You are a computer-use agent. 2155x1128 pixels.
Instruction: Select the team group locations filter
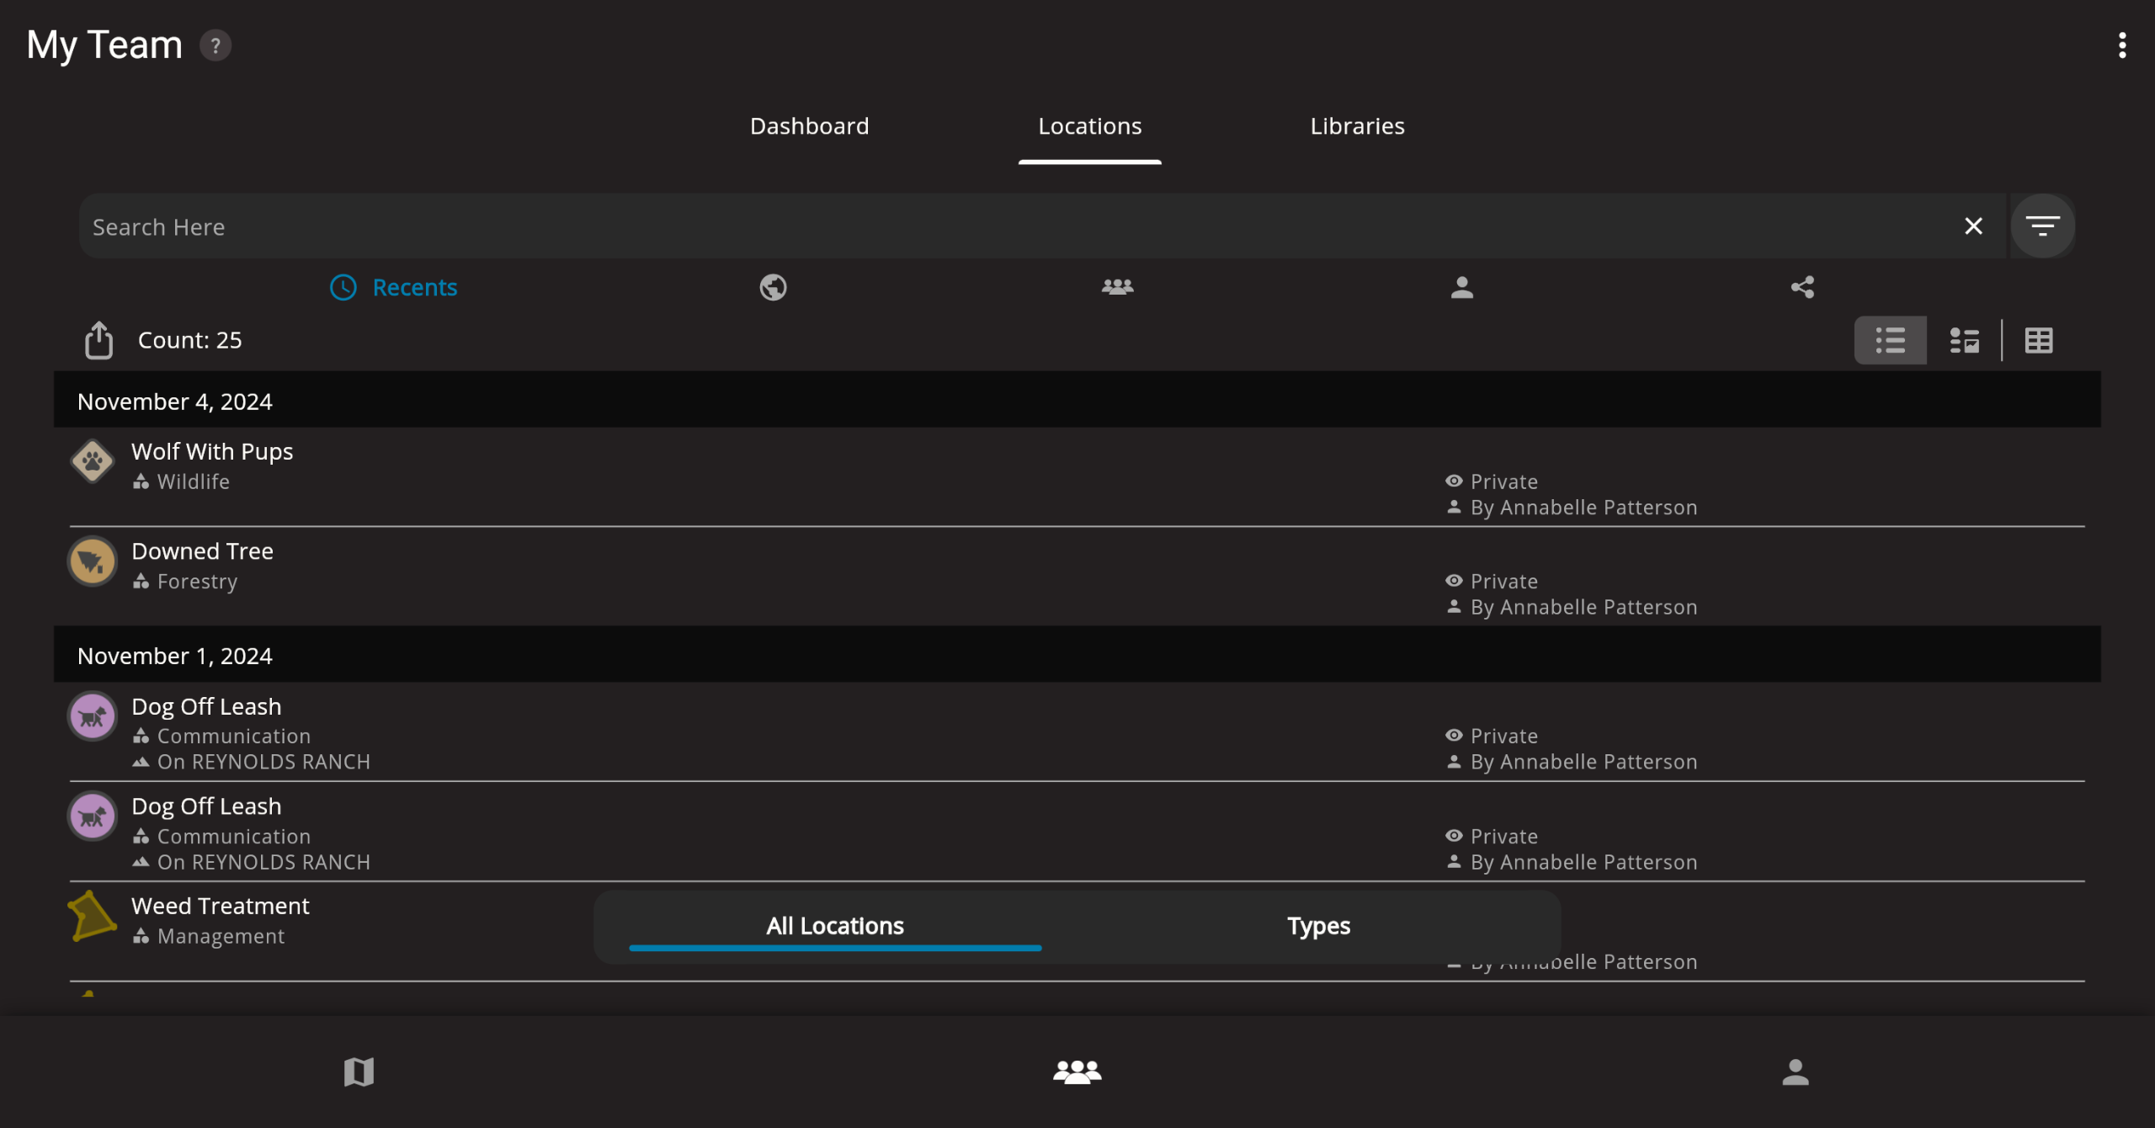1117,288
